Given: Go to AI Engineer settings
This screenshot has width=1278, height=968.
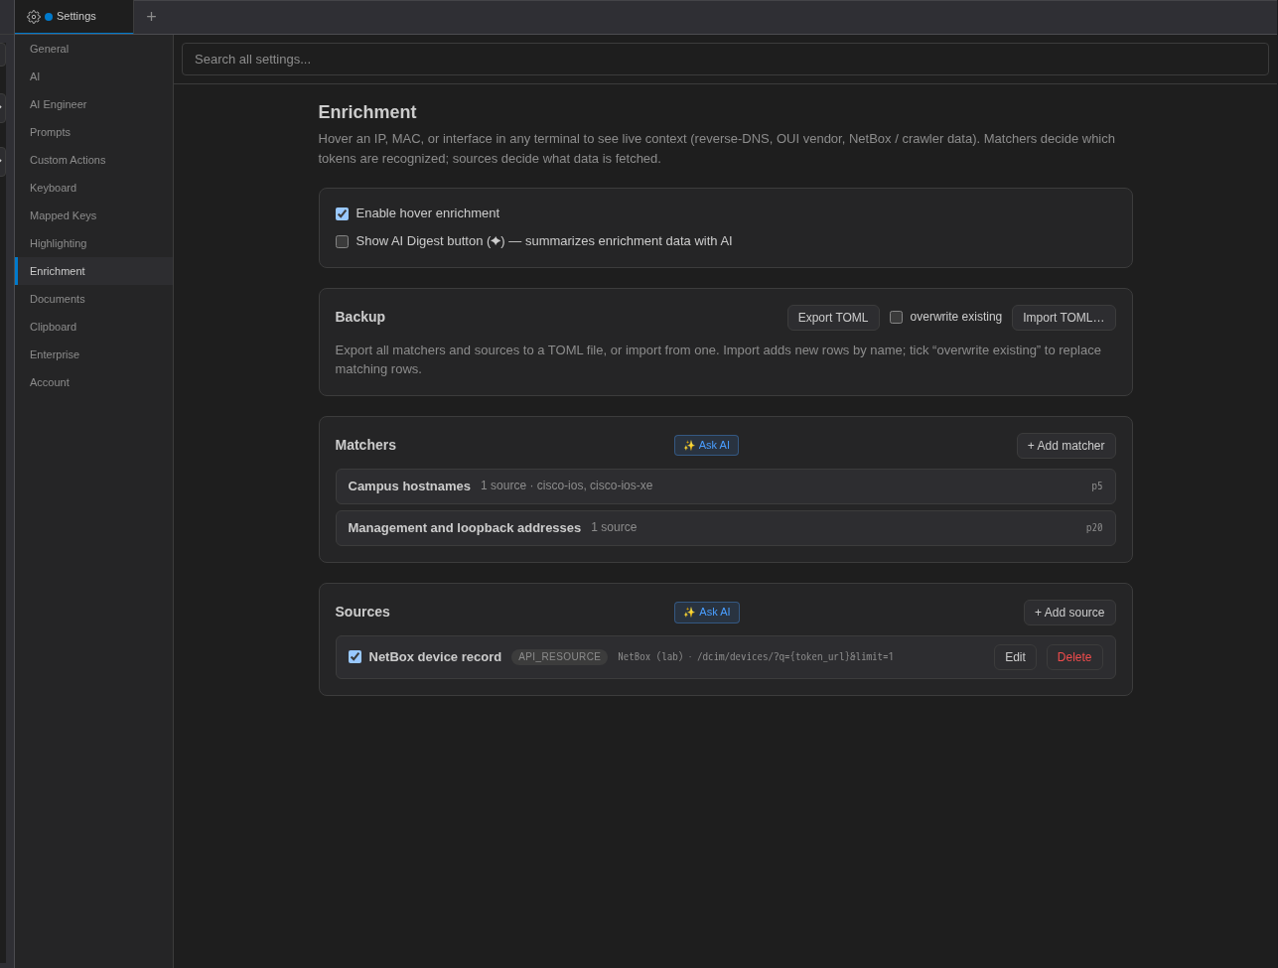Looking at the screenshot, I should 93,104.
